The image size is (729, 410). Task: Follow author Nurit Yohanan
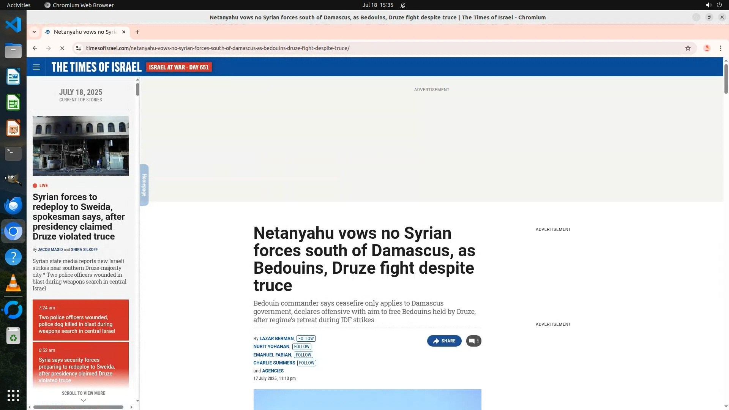click(301, 347)
